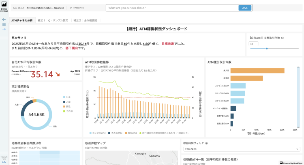The image size is (304, 165).
Task: Click info icon next to 稼働時間フィルタ
Action: click(206, 143)
